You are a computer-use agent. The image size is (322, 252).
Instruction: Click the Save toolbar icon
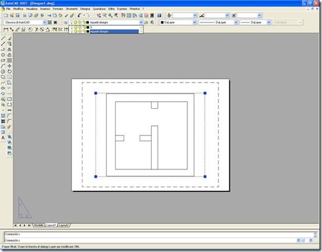coord(17,15)
